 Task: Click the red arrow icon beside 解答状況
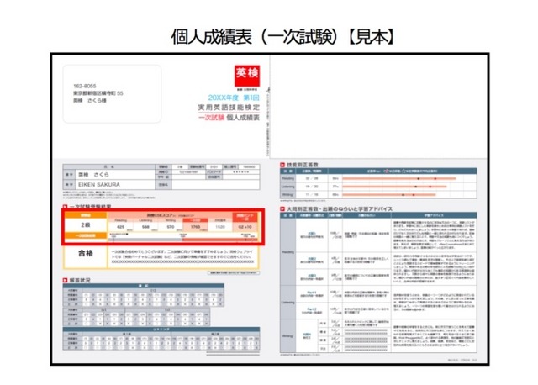click(x=66, y=280)
